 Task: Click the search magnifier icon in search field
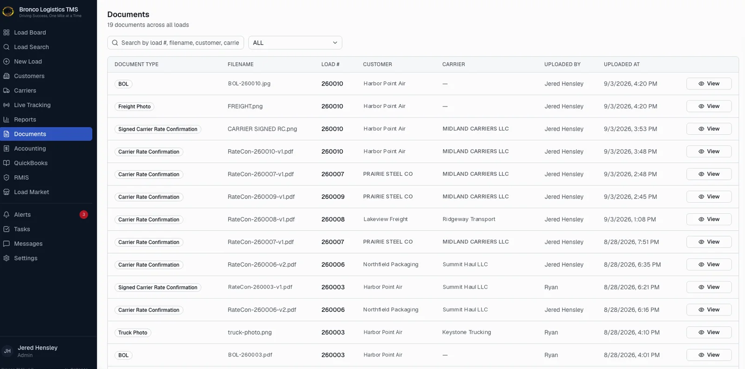tap(115, 43)
